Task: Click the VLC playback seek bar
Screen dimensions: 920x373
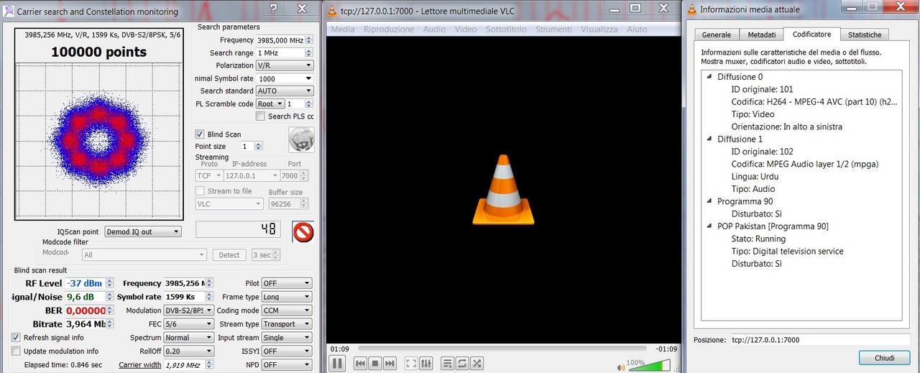Action: [503, 349]
